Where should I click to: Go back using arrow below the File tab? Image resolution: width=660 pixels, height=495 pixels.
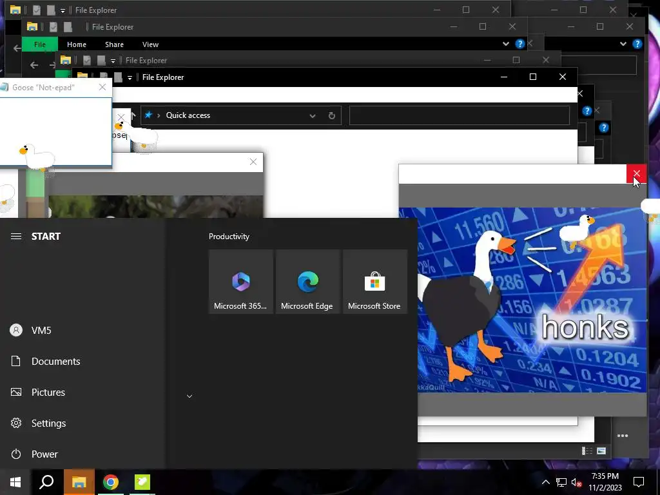coord(34,65)
